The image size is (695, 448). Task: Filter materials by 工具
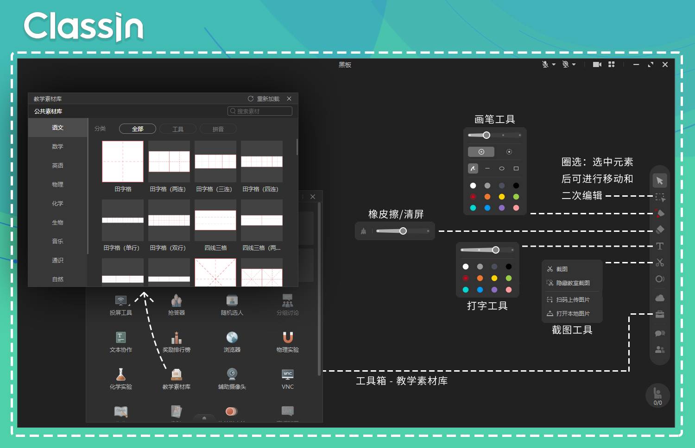(x=178, y=129)
